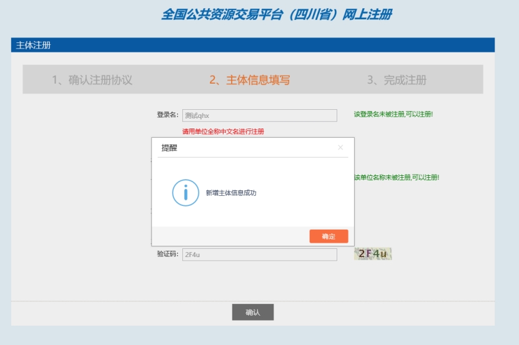Focus the 验证码 input field
Screen dimensions: 519x345
[x=259, y=255]
